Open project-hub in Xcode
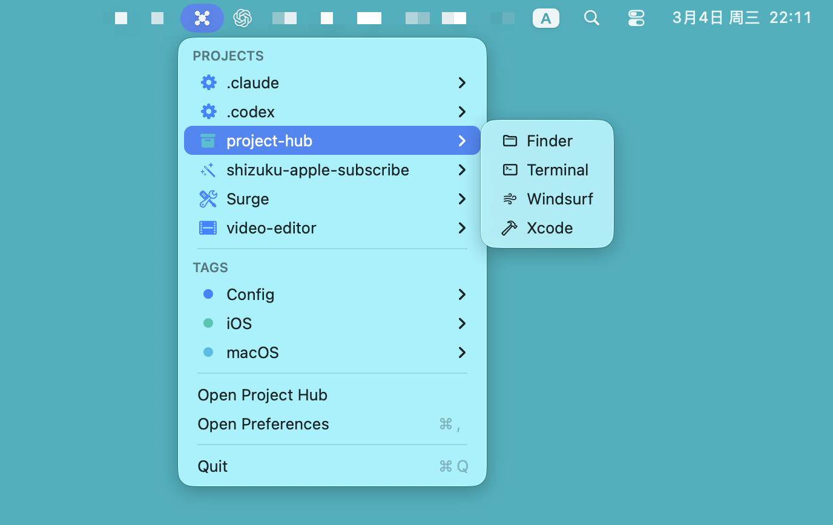The height and width of the screenshot is (525, 833). [x=547, y=227]
